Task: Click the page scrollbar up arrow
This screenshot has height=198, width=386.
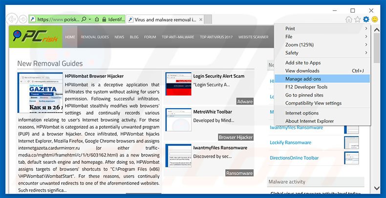Action: coord(377,30)
